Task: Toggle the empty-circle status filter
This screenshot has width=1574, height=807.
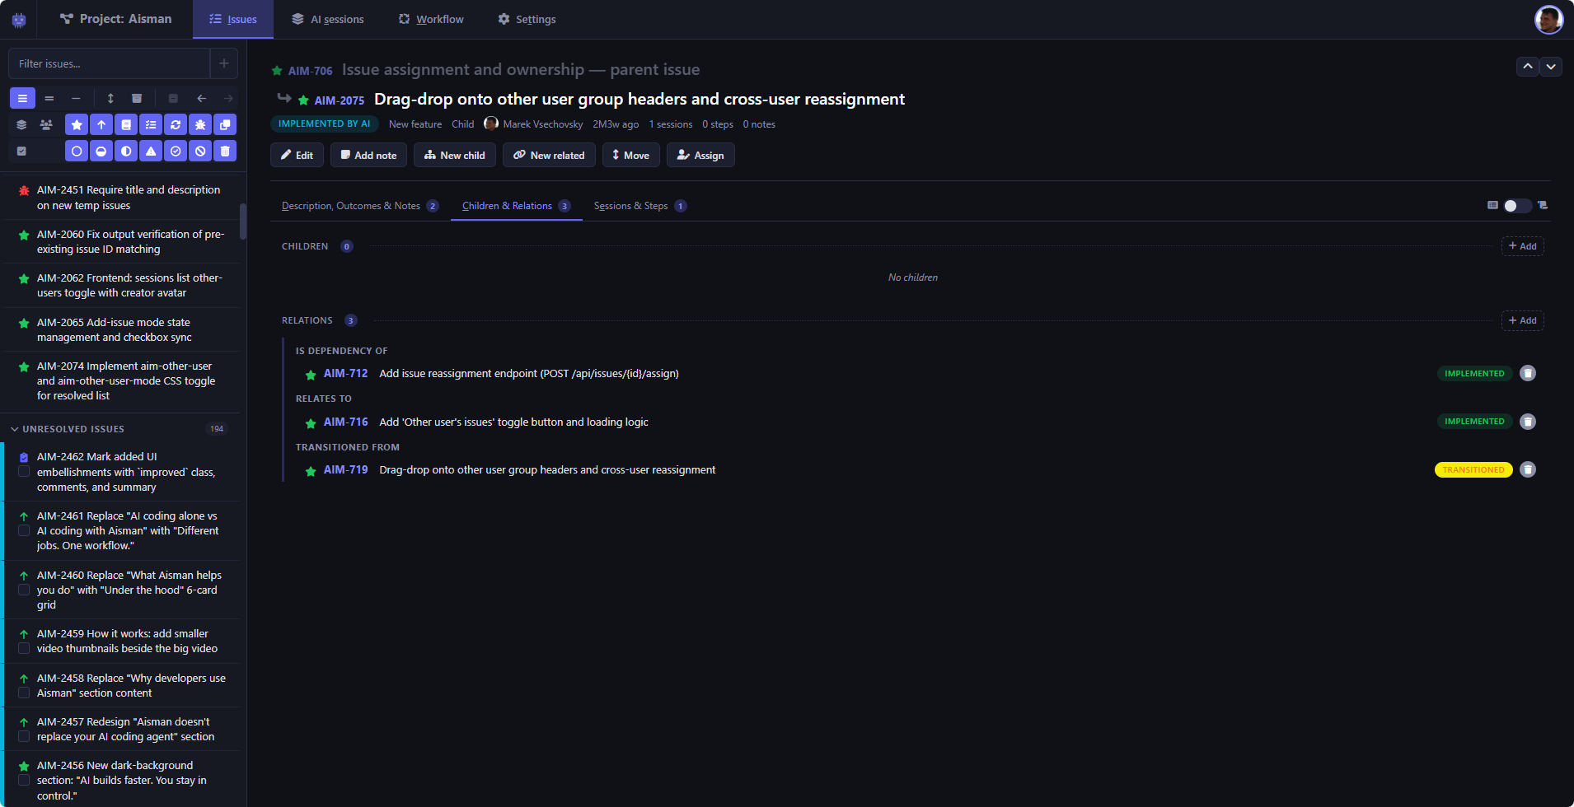Action: coord(77,152)
